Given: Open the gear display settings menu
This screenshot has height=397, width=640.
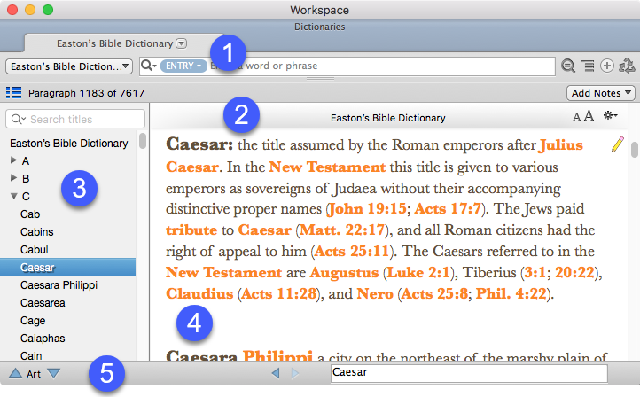Looking at the screenshot, I should [610, 117].
